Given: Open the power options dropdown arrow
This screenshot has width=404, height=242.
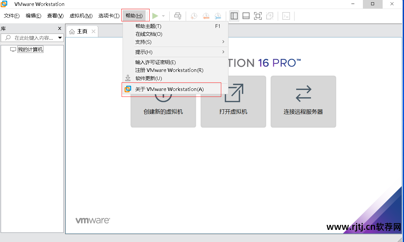Looking at the screenshot, I should click(163, 16).
